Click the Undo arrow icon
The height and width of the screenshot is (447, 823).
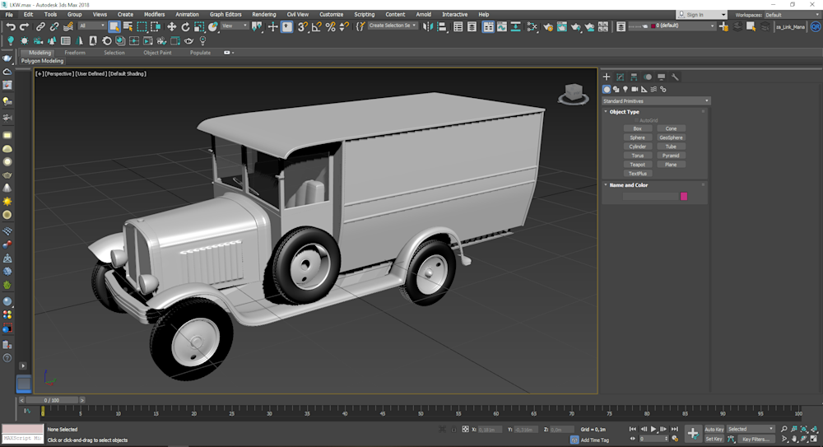coord(11,26)
